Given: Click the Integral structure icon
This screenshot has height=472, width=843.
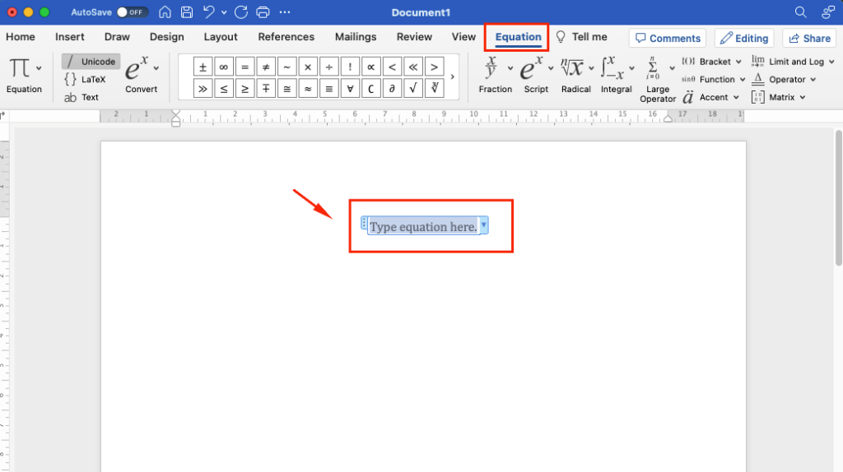Looking at the screenshot, I should point(615,74).
